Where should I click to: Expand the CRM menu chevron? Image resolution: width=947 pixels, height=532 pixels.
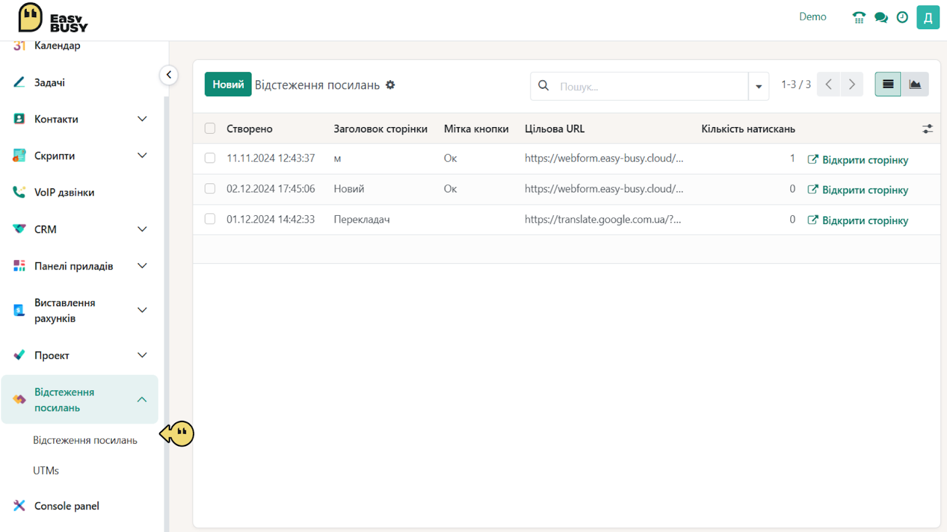(142, 229)
